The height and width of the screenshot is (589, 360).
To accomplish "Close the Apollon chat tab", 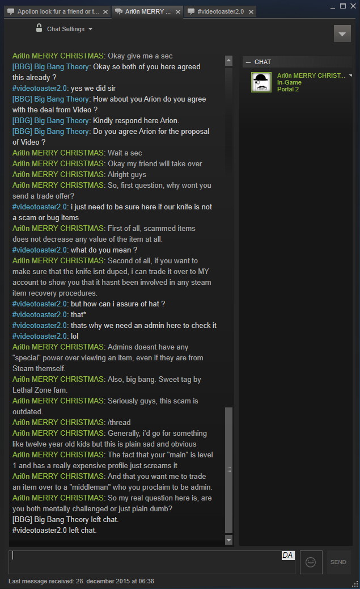I will 105,12.
